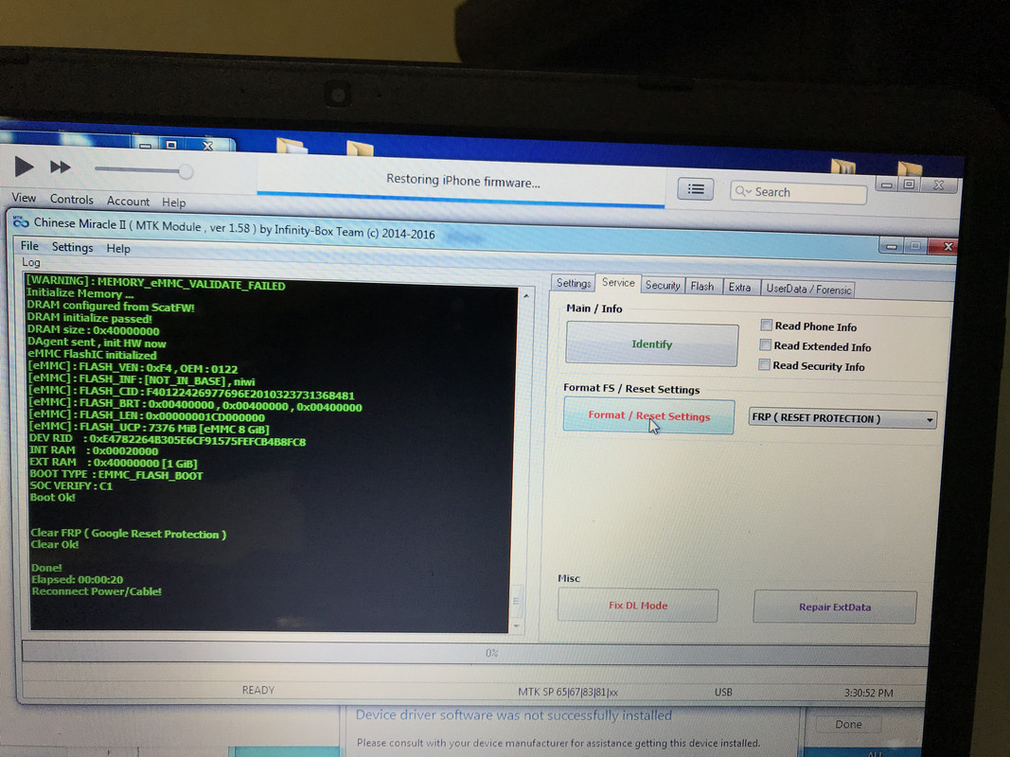Open Chinese Miracle Settings menu
Viewport: 1010px width, 757px height.
pyautogui.click(x=72, y=247)
